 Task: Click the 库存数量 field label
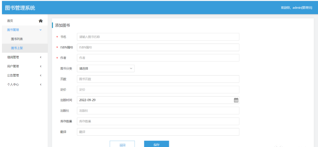tap(66, 121)
